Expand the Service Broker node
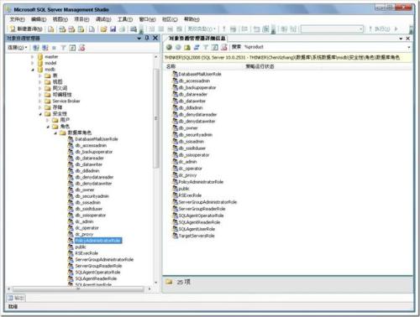 pos(40,101)
